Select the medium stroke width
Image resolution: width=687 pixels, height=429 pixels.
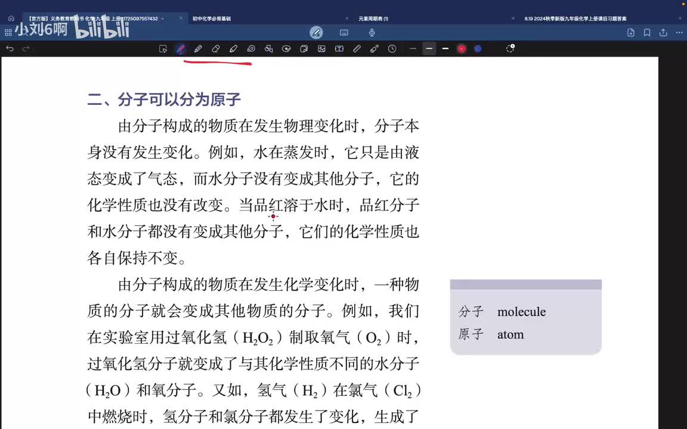(429, 49)
